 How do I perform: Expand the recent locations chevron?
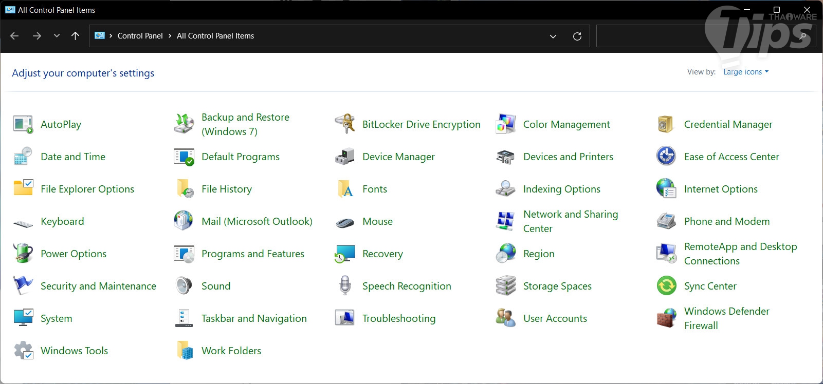tap(57, 36)
